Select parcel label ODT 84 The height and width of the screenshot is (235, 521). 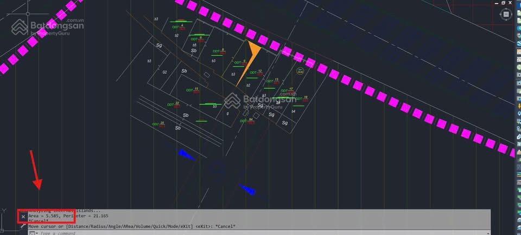tap(248, 121)
